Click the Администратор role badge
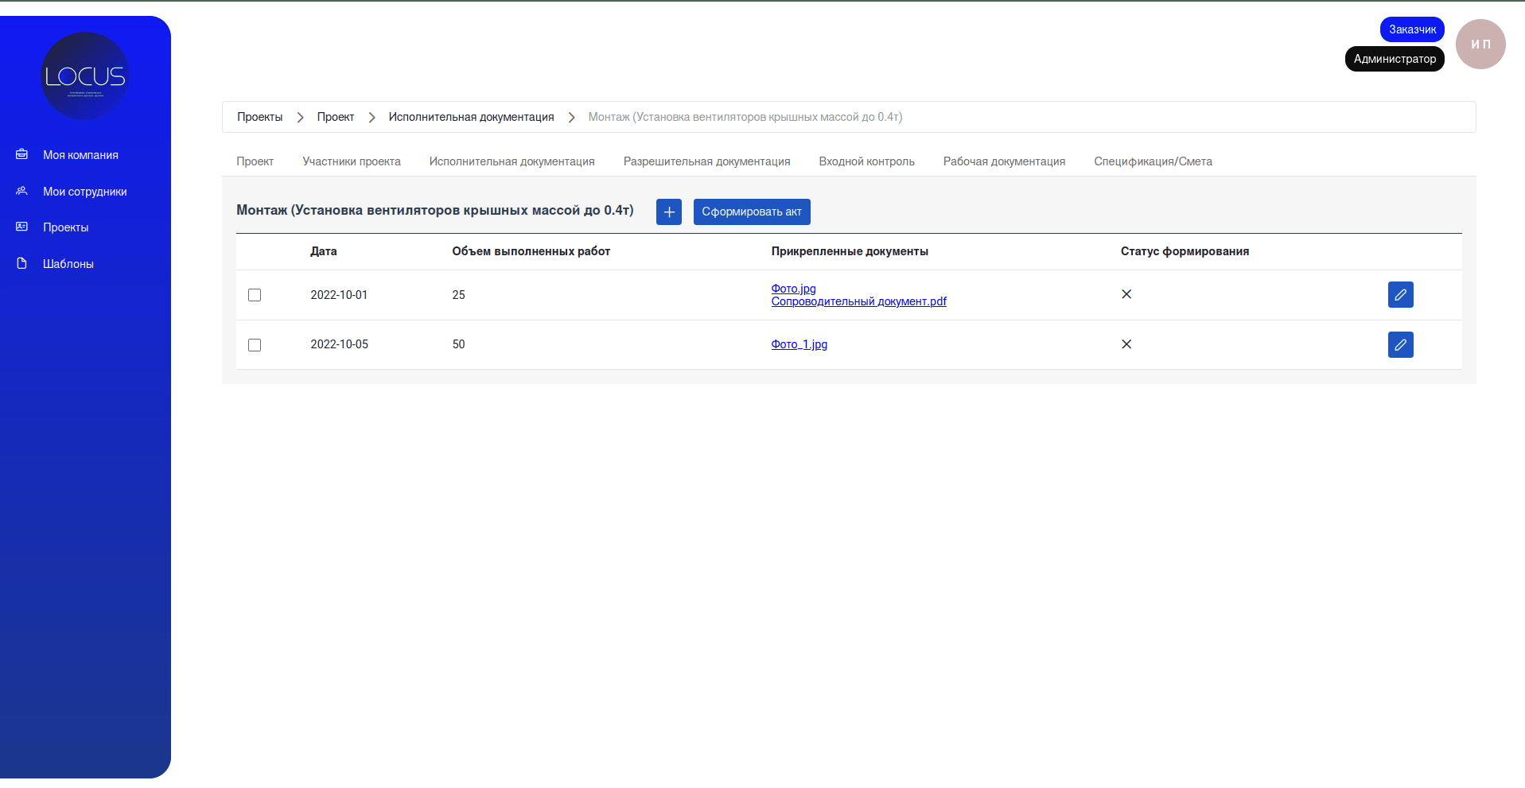Viewport: 1525px width, 788px height. pos(1394,59)
